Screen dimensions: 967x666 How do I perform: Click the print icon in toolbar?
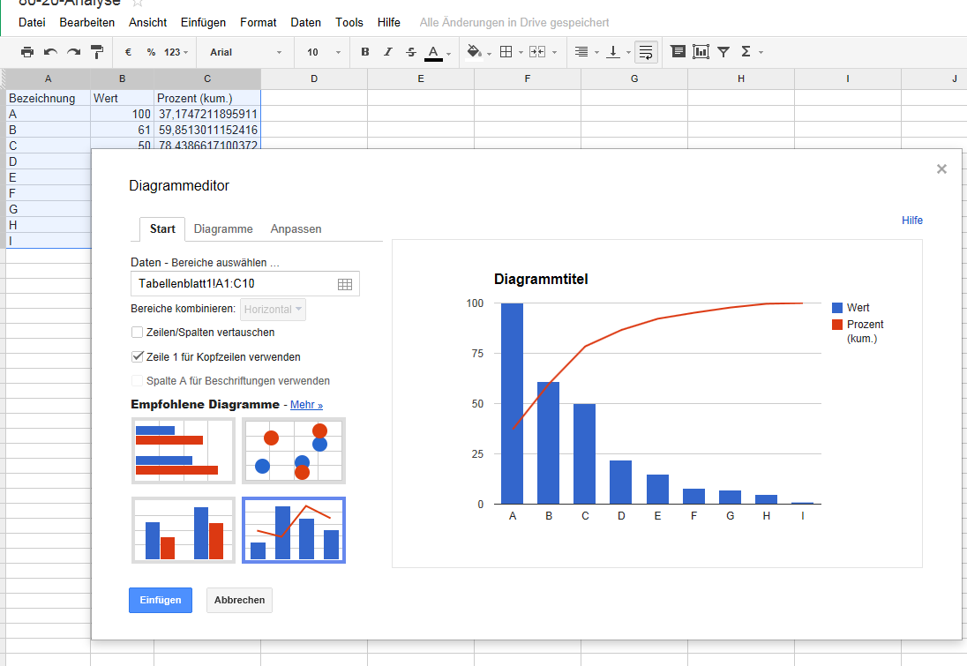tap(27, 52)
